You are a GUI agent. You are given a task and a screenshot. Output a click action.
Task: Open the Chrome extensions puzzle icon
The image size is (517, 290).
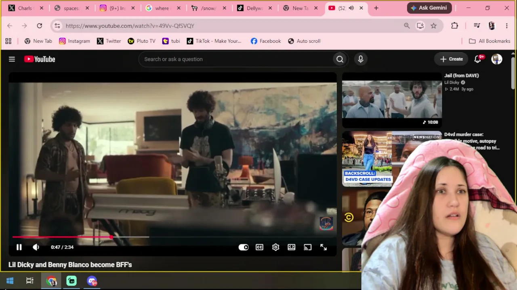tap(454, 26)
